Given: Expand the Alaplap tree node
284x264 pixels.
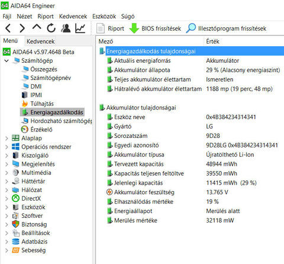Looking at the screenshot, I should pos(7,139).
